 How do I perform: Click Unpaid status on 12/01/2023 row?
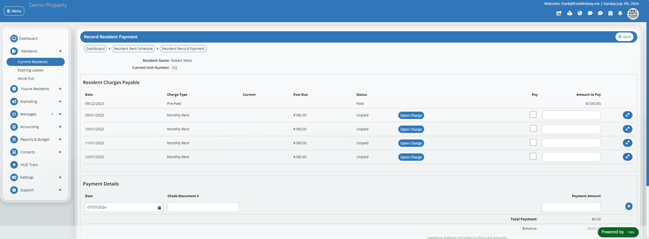point(363,157)
